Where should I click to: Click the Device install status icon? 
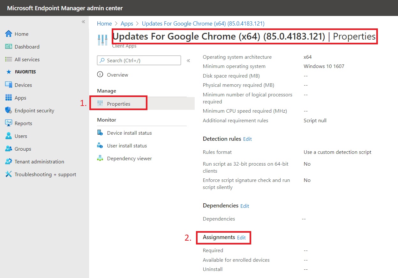click(x=100, y=133)
